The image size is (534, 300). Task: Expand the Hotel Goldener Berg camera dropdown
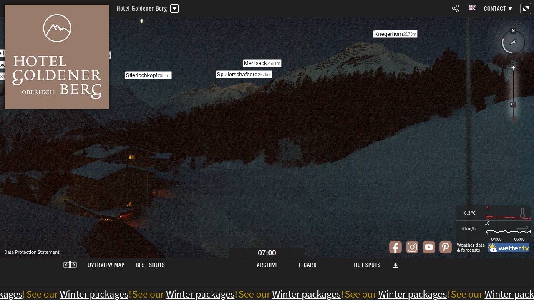point(174,8)
